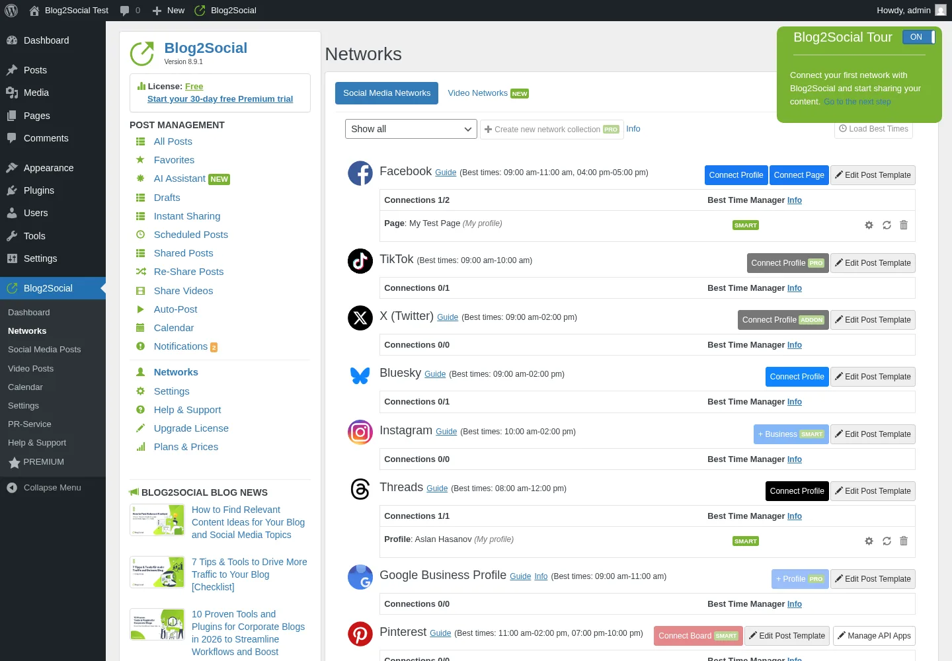Open Posts in WordPress sidebar
The height and width of the screenshot is (661, 952).
pyautogui.click(x=35, y=70)
